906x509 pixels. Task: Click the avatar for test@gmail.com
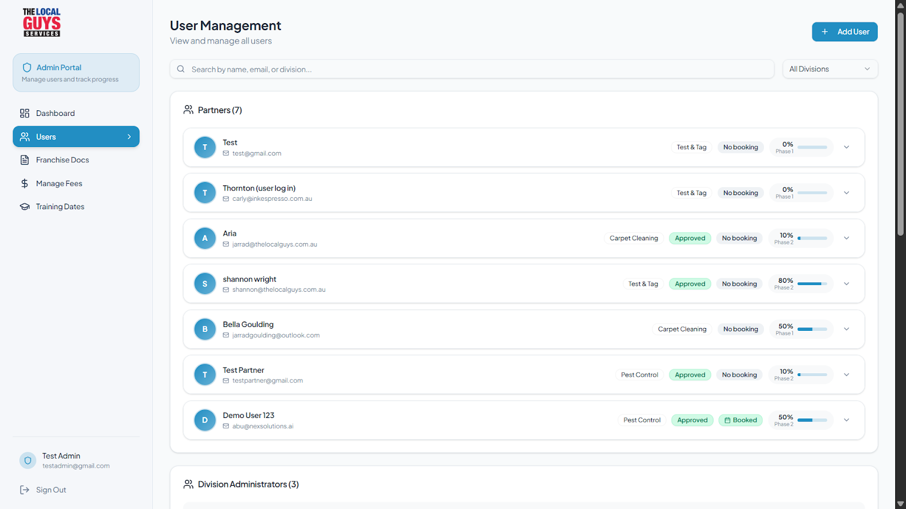tap(205, 147)
